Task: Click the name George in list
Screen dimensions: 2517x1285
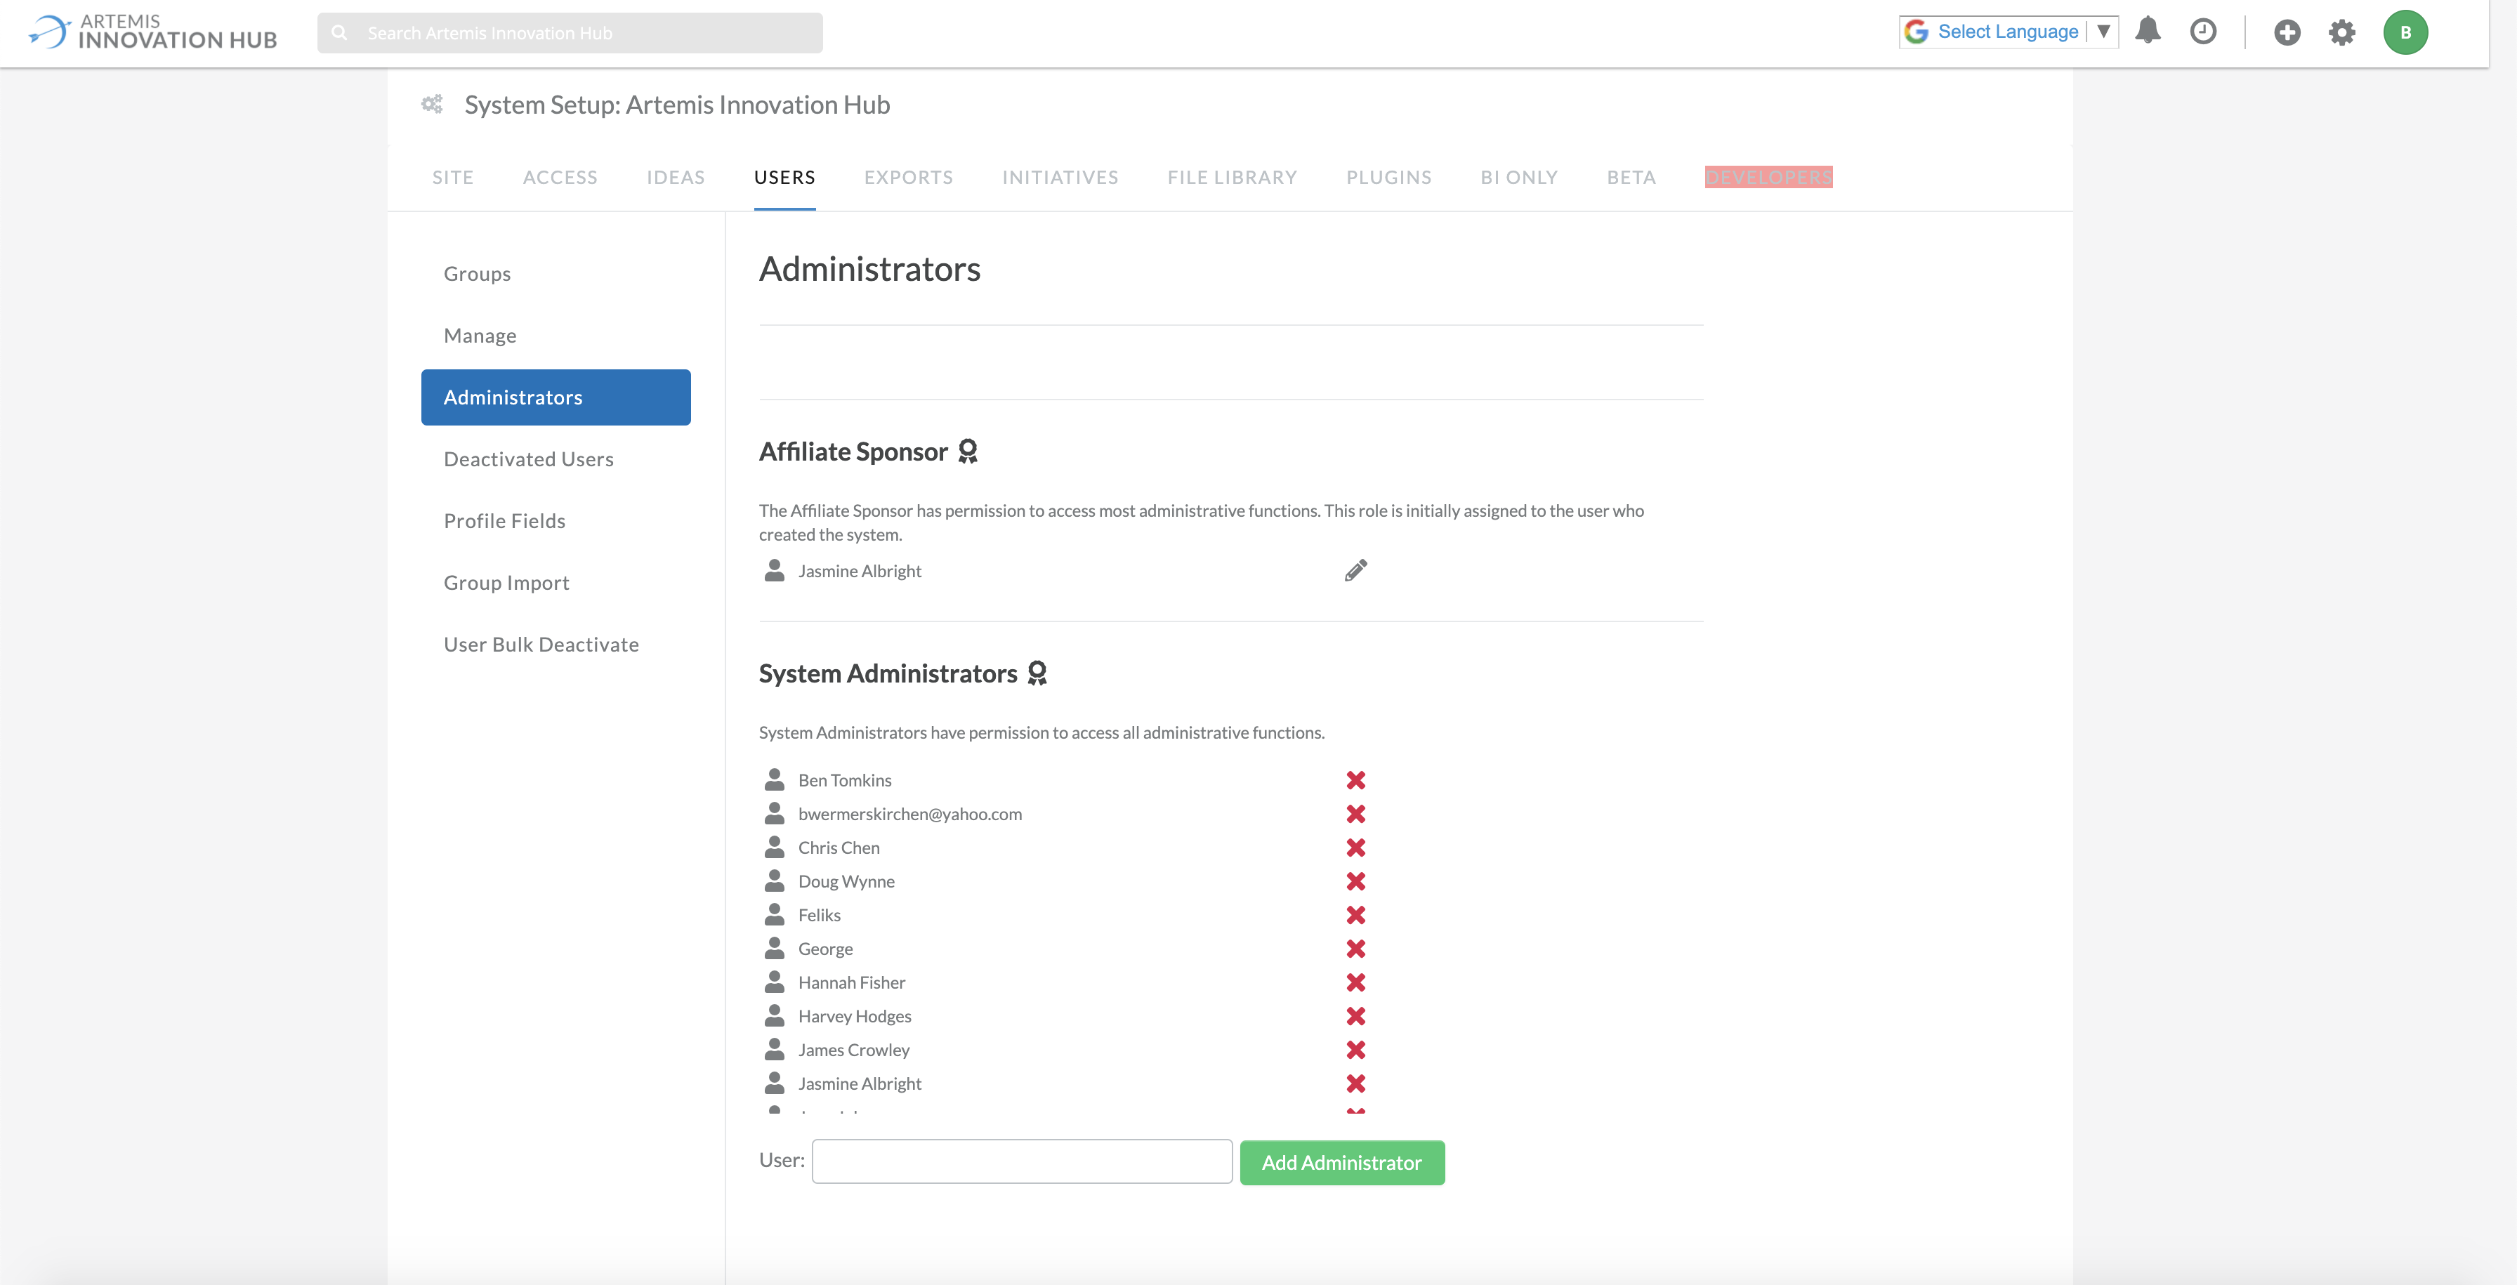Action: [824, 949]
